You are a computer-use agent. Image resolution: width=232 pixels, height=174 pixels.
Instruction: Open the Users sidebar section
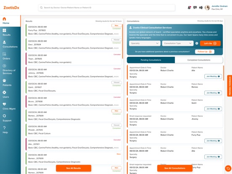tap(6, 95)
